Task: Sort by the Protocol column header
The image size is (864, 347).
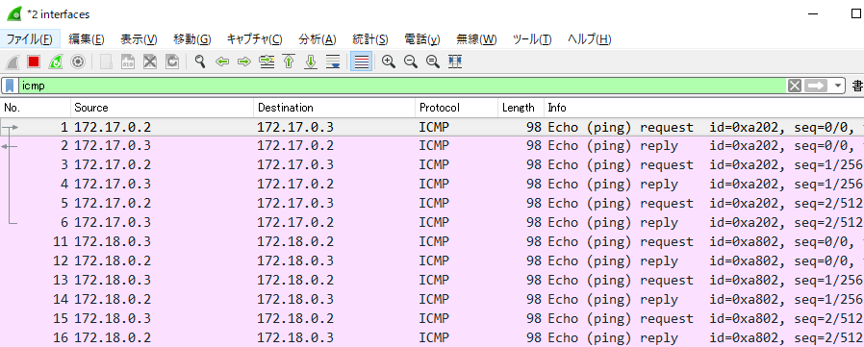Action: (457, 108)
